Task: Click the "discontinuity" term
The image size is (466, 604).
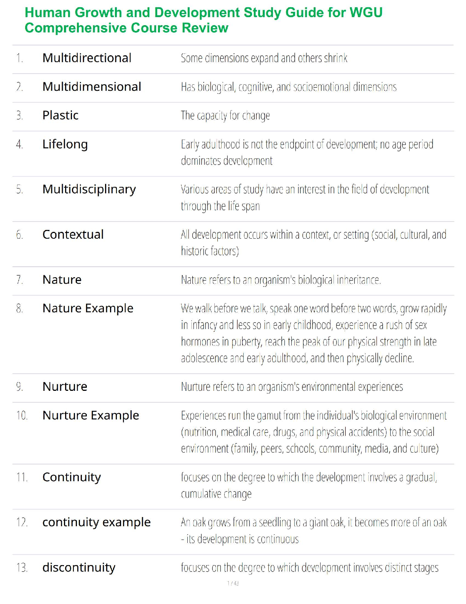Action: (79, 567)
